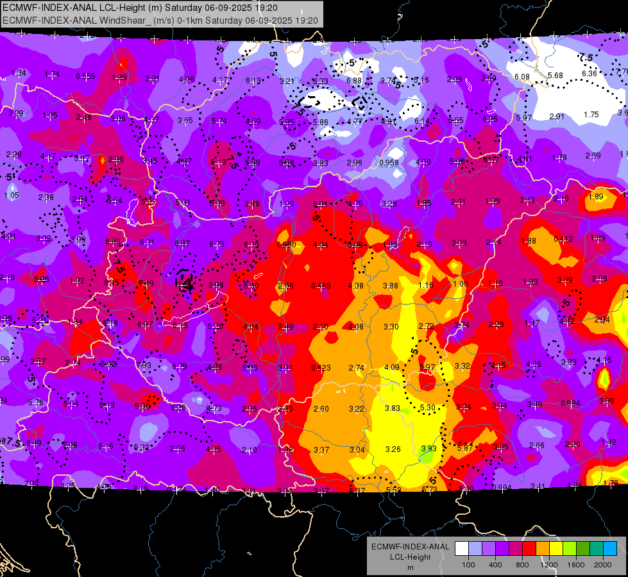
Task: Pick the lime green legend swatch
Action: (x=570, y=548)
